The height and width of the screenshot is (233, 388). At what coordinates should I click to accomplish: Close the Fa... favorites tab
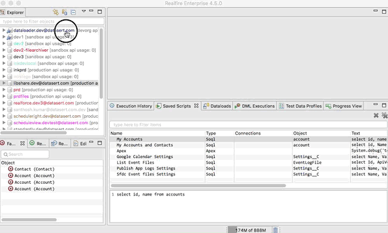(22, 144)
